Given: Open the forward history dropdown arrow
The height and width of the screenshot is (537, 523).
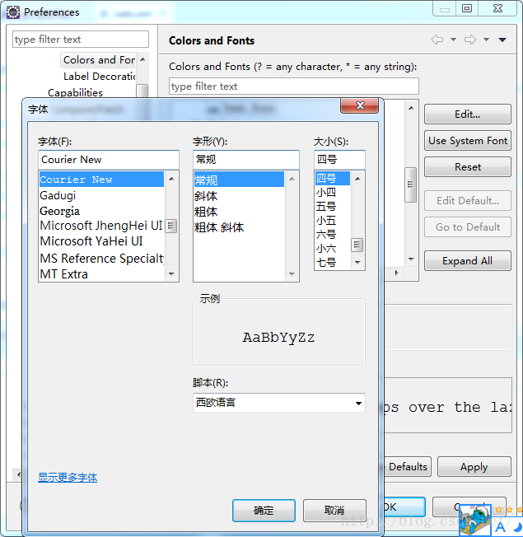Looking at the screenshot, I should tap(486, 40).
